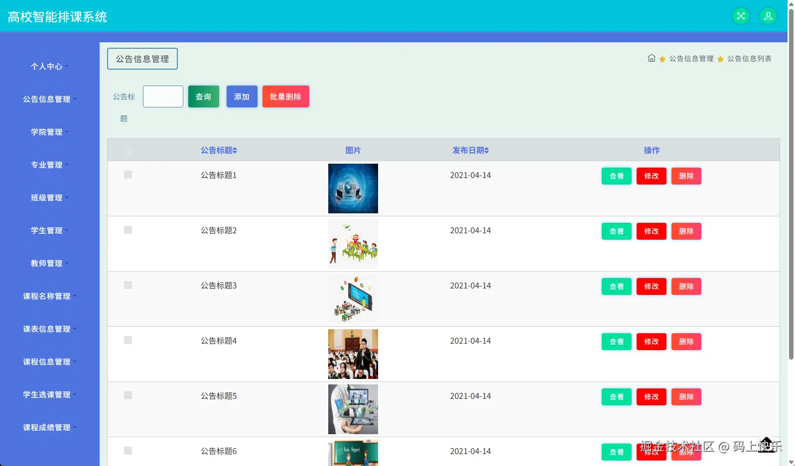Screen dimensions: 795x466
Task: Click the 公告信息管理 page title tab
Action: tap(142, 59)
